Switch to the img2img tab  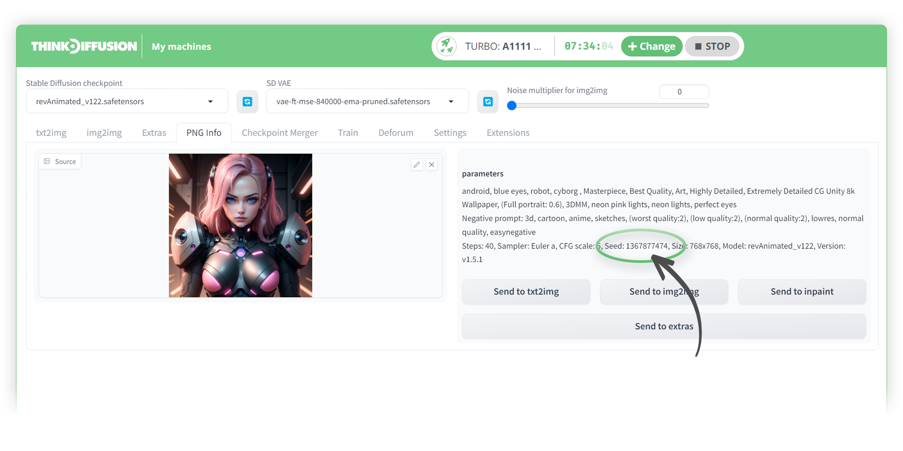[104, 133]
